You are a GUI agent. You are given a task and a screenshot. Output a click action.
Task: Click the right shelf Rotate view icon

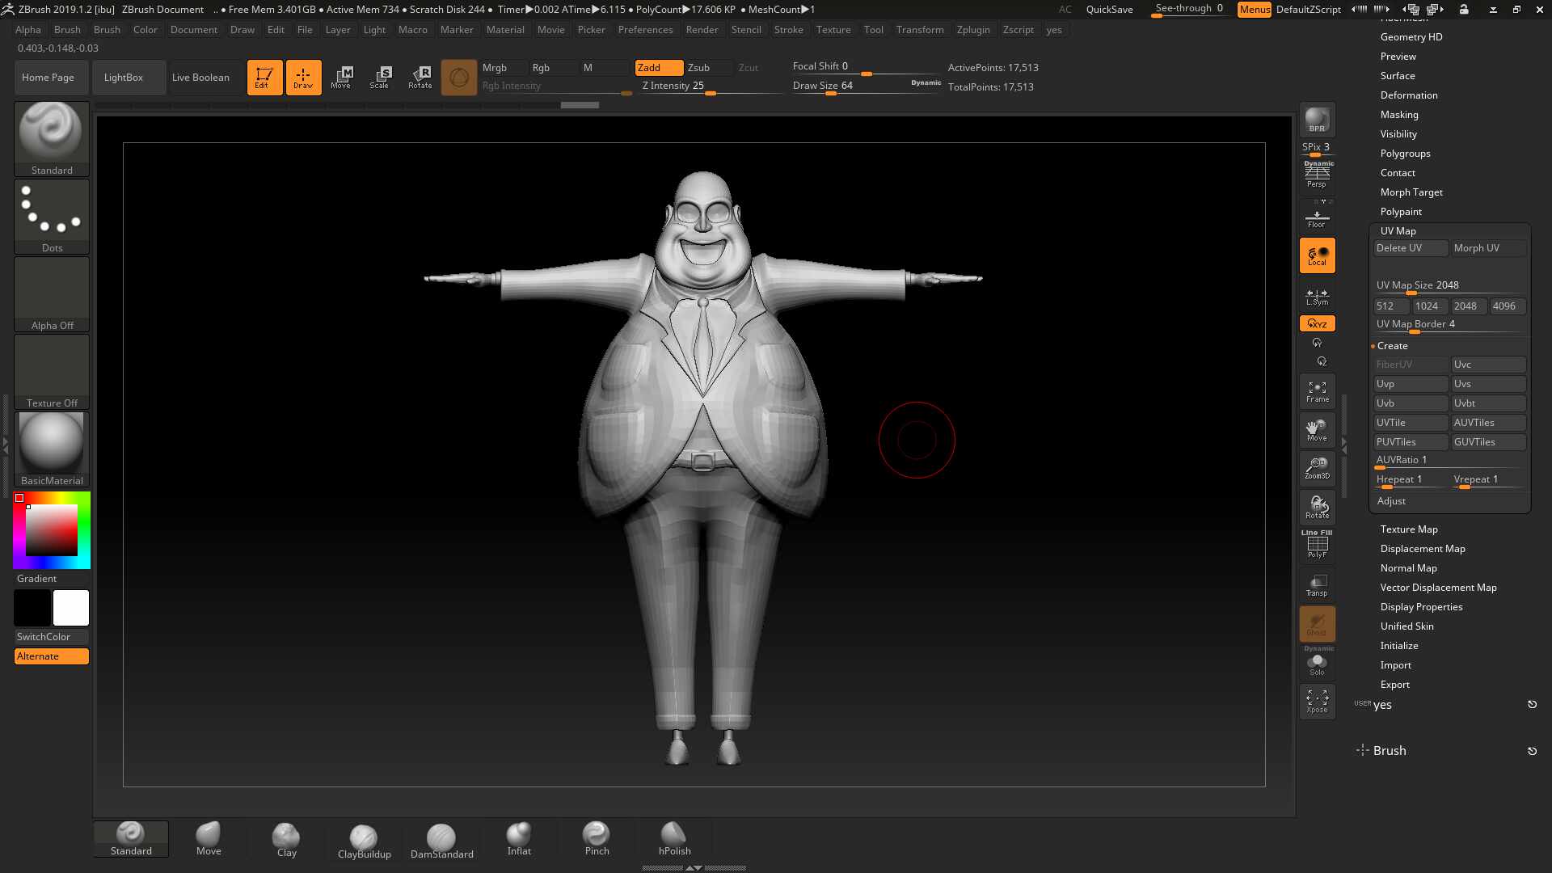tap(1317, 507)
